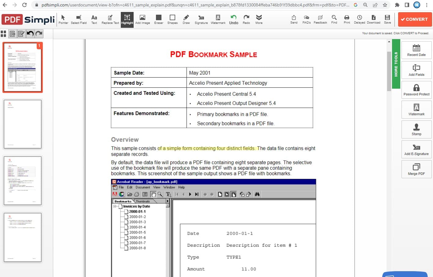This screenshot has height=277, width=433.
Task: Open the Watermark tool in the toolbar
Action: click(x=218, y=19)
